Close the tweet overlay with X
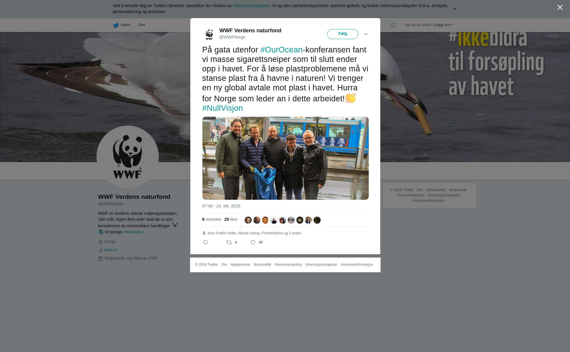This screenshot has height=352, width=570. (x=560, y=7)
